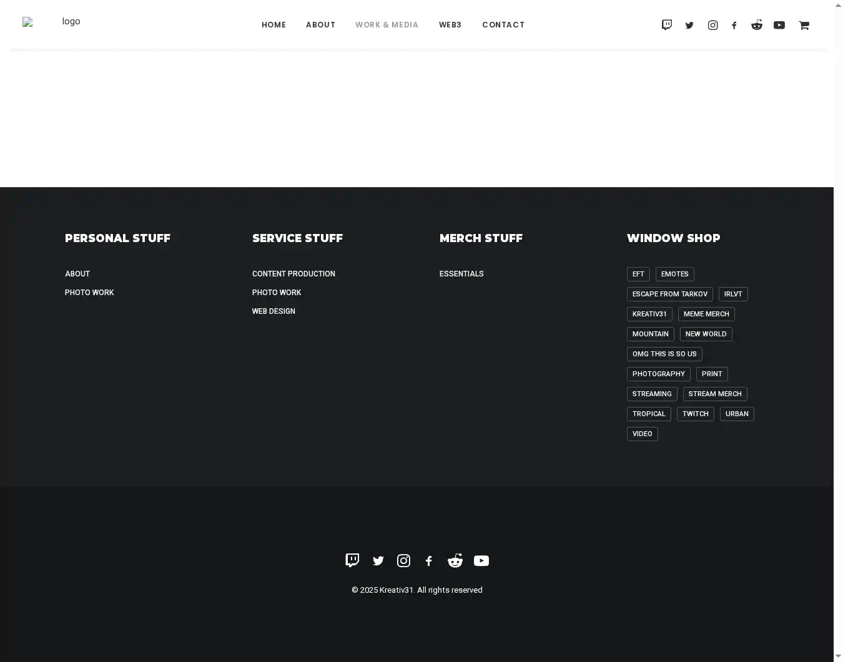This screenshot has width=843, height=662.
Task: Click the Stream Merch tag
Action: (x=715, y=394)
